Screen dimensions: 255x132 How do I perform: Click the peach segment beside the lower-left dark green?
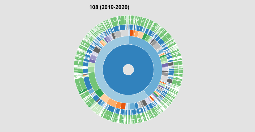point(105,98)
